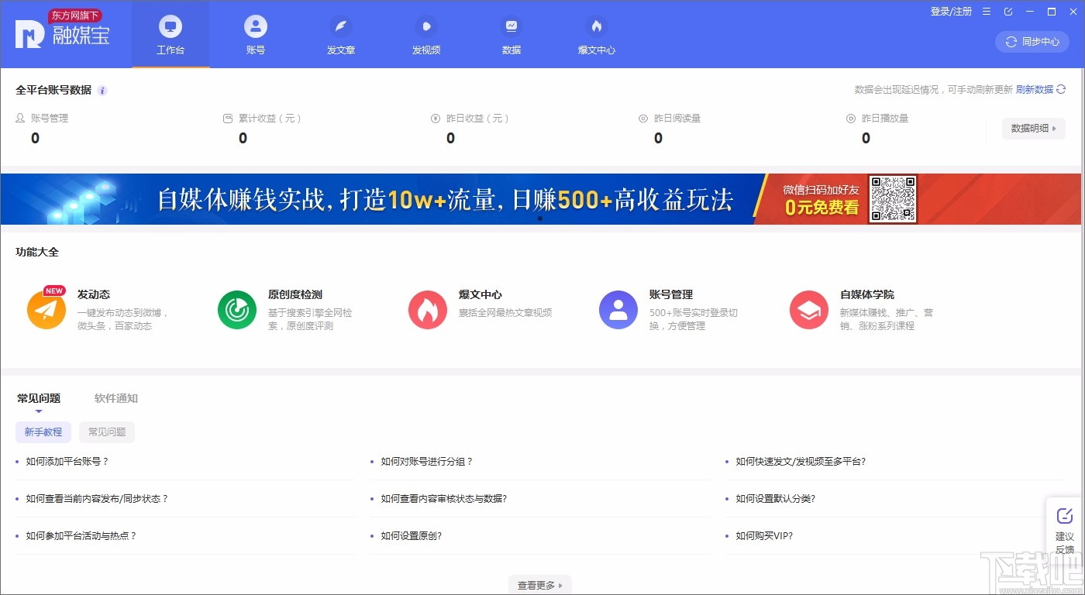Open the 发文章 article publishing tool
Image resolution: width=1085 pixels, height=595 pixels.
click(x=341, y=35)
